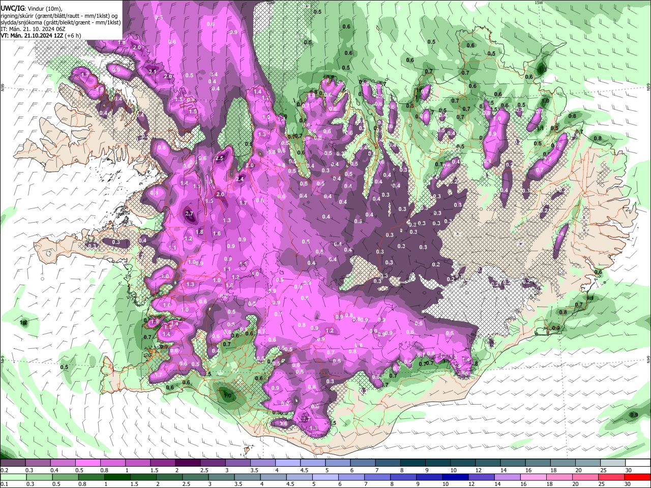
Task: Select dark blue 10 swatch in bottom legend row
Action: [x=455, y=477]
